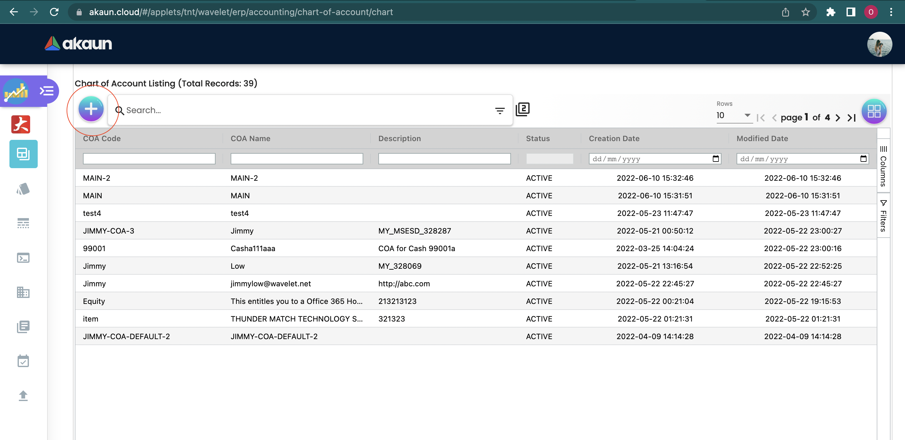This screenshot has height=440, width=905.
Task: Go to the next page arrow
Action: [838, 118]
